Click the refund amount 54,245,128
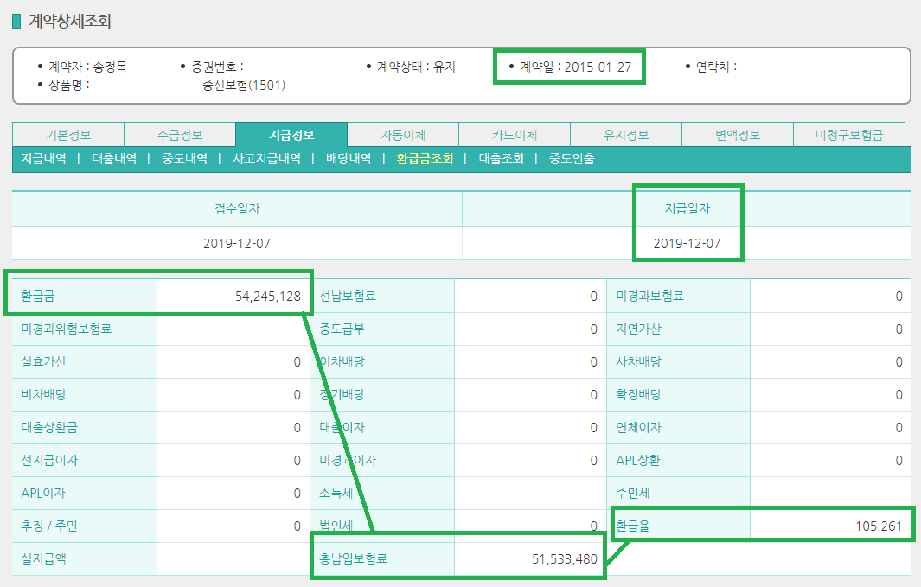This screenshot has width=921, height=587. tap(268, 297)
